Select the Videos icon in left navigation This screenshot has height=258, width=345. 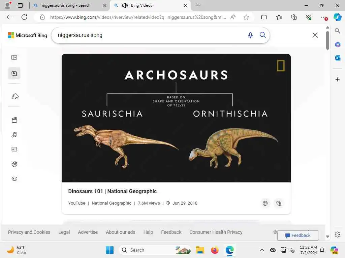click(x=14, y=73)
